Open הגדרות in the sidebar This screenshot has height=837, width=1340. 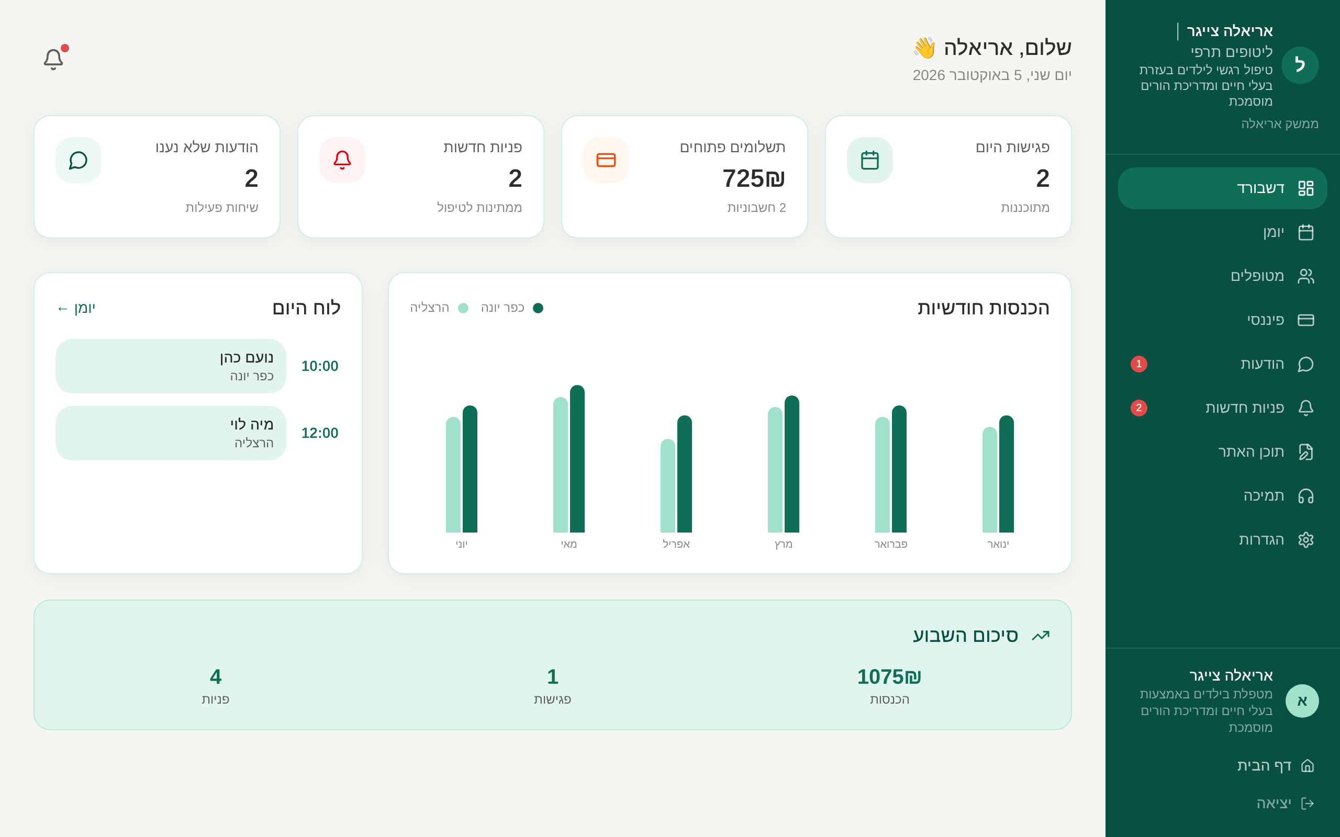pos(1222,540)
